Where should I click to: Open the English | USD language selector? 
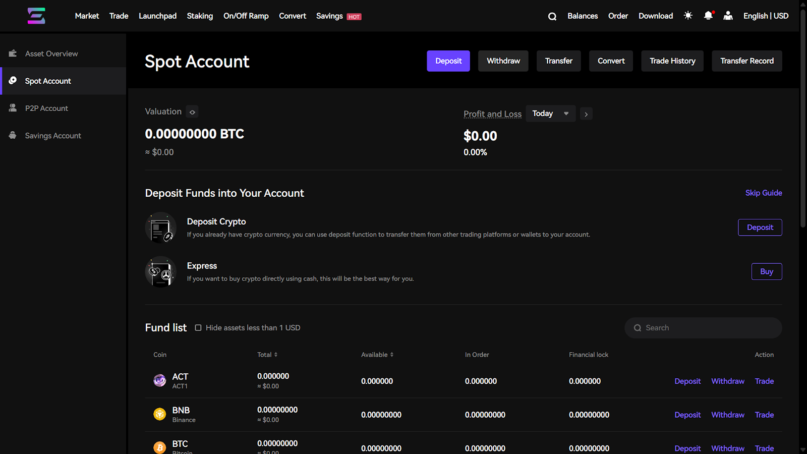coord(766,16)
